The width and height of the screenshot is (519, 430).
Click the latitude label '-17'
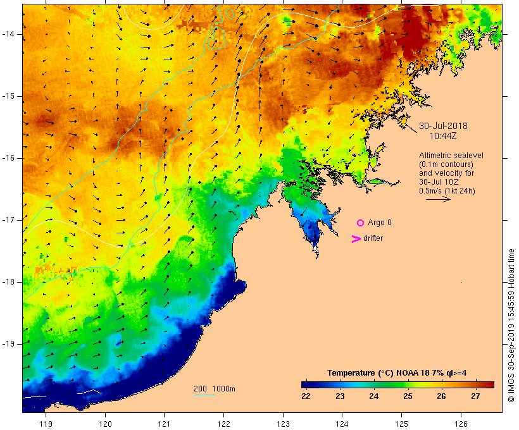[x=8, y=220]
